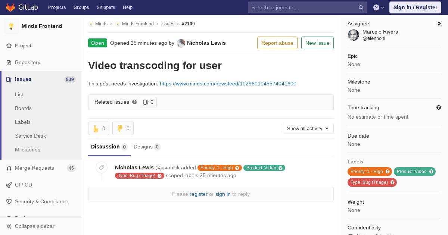
Task: Click the Security & Compliance shield icon
Action: [x=9, y=201]
